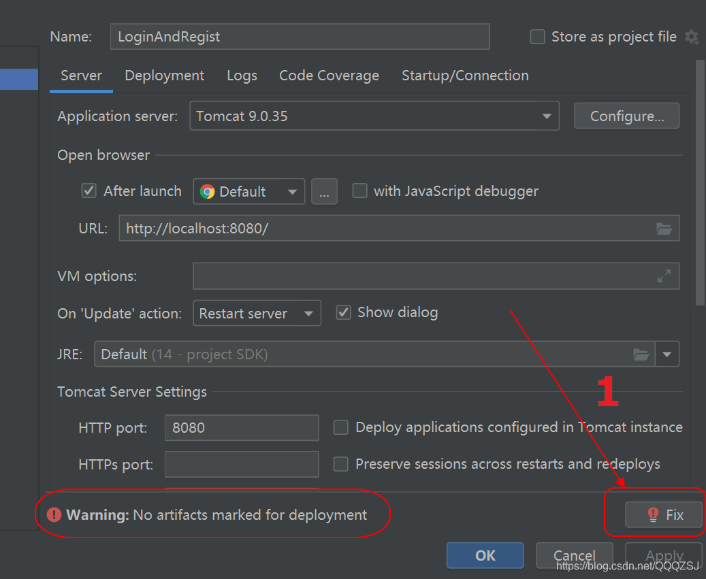Click the Cancel button
The height and width of the screenshot is (579, 706).
click(x=575, y=556)
